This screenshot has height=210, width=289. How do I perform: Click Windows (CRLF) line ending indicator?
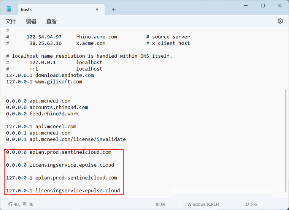pos(203,204)
